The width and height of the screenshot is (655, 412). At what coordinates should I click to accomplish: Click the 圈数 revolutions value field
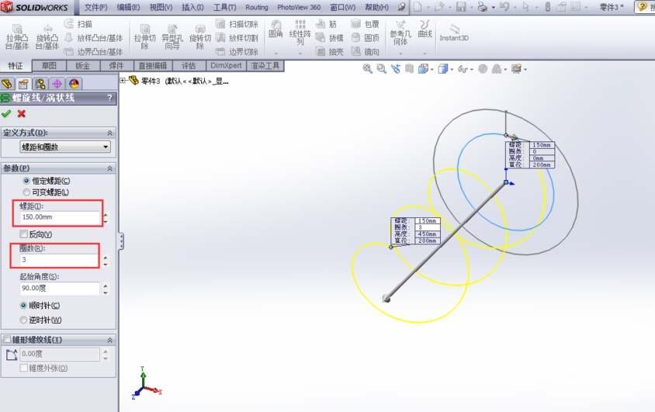click(x=59, y=260)
